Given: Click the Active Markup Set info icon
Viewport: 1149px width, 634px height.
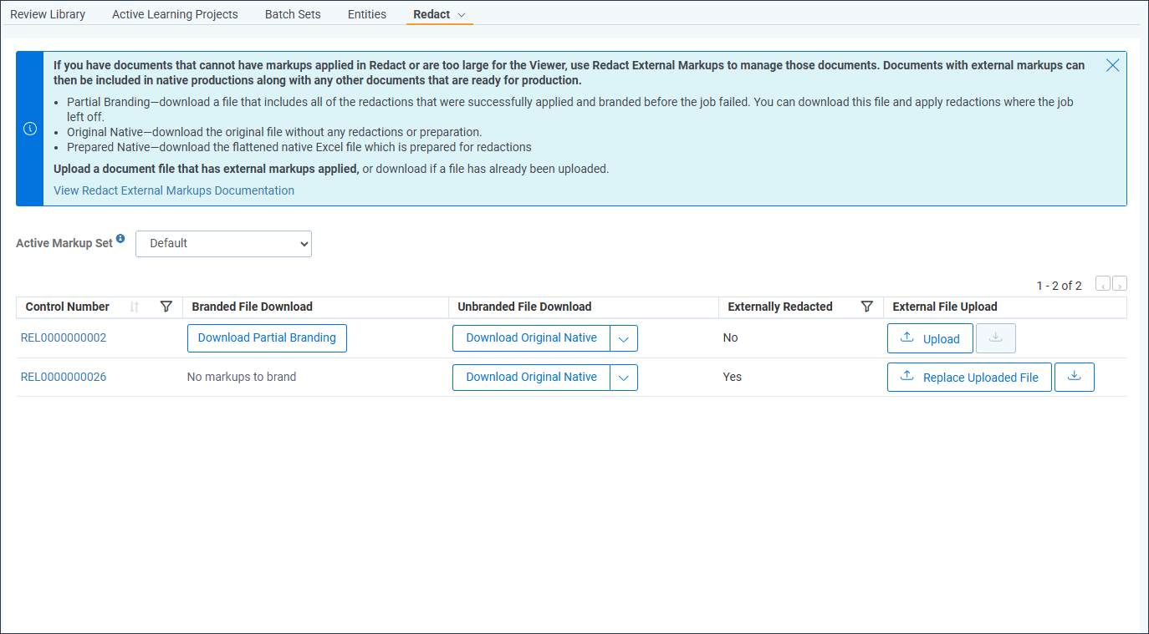Looking at the screenshot, I should pyautogui.click(x=120, y=239).
